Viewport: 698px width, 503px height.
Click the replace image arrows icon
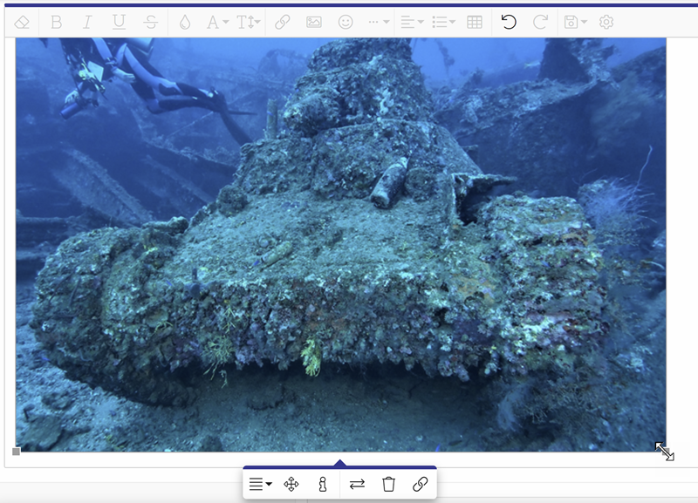(357, 485)
